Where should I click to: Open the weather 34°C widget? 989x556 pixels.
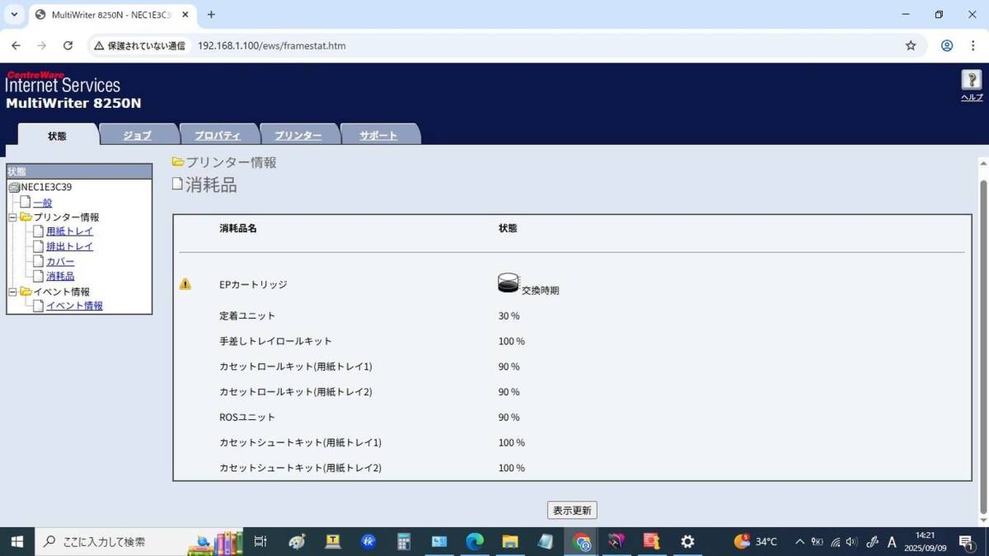click(x=755, y=541)
